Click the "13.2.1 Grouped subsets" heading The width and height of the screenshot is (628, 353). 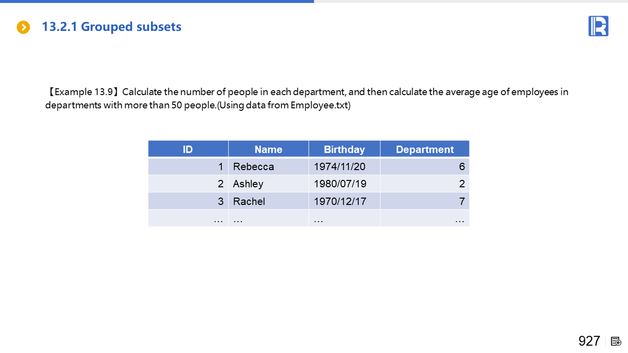pos(111,27)
